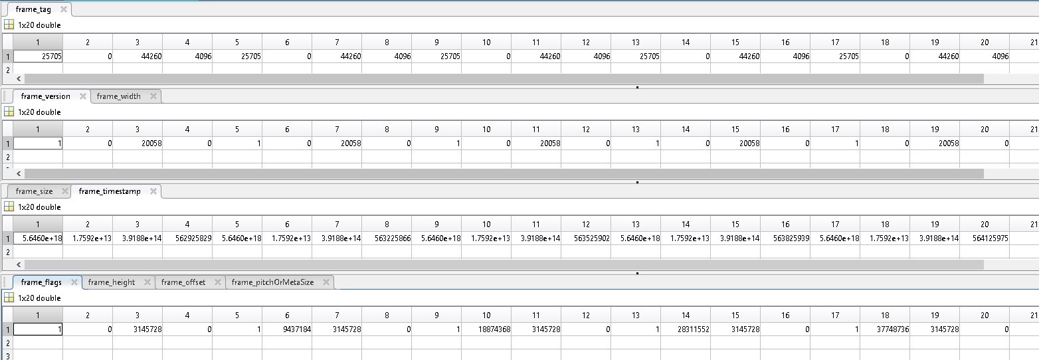Select the 5.6460e+18 cell in column 1 of frame_timestamp
Viewport: 1039px width, 360px height.
tap(38, 238)
